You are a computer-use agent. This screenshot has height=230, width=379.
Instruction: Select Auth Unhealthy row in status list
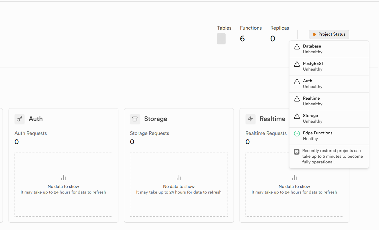point(329,84)
